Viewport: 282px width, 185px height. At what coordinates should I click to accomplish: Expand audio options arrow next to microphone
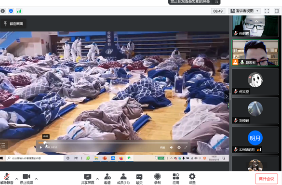point(16,179)
